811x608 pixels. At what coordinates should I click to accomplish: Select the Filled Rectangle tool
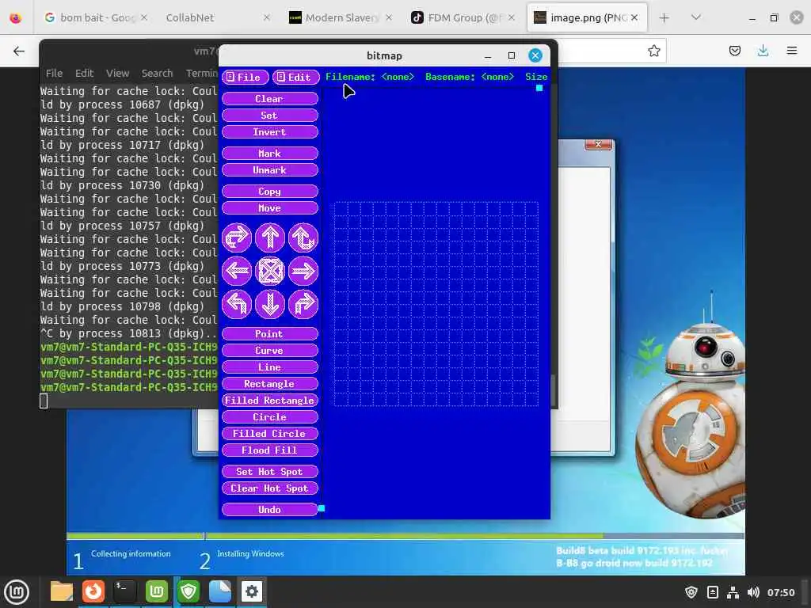click(x=269, y=400)
